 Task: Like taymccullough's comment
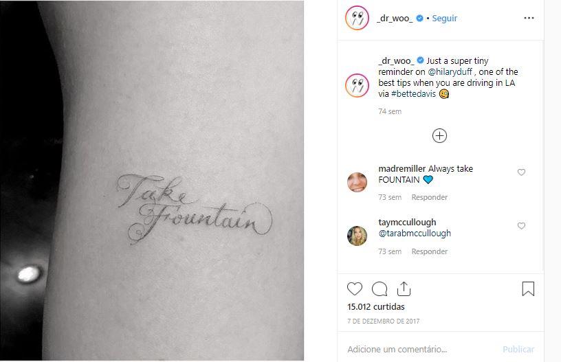521,226
